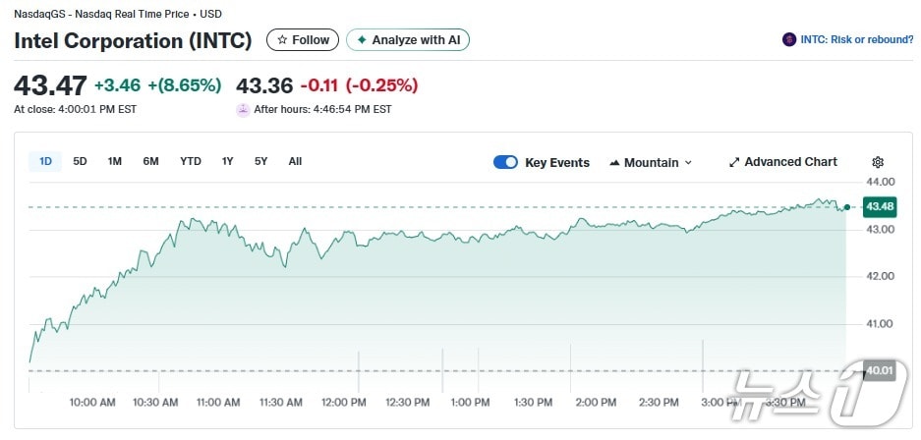Select the All time range
The height and width of the screenshot is (440, 921).
[x=295, y=161]
